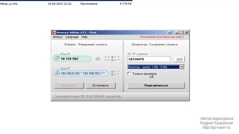Click the Ваш IP label
Image resolution: width=239 pixels, height=134 pixels.
coord(65,68)
